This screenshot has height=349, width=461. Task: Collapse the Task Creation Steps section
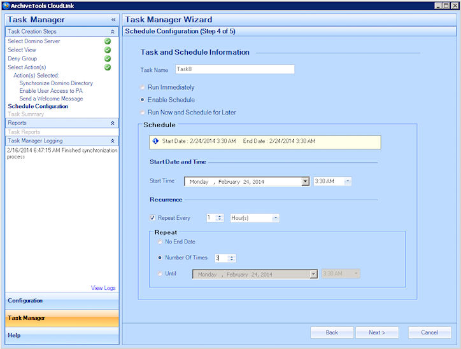pyautogui.click(x=113, y=32)
